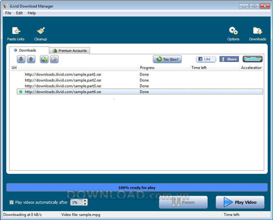Toggle Play videos automatically checkbox
This screenshot has width=273, height=220.
(x=11, y=202)
